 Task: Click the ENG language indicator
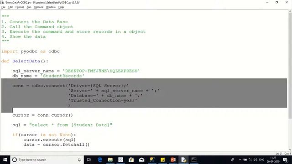tap(261, 160)
